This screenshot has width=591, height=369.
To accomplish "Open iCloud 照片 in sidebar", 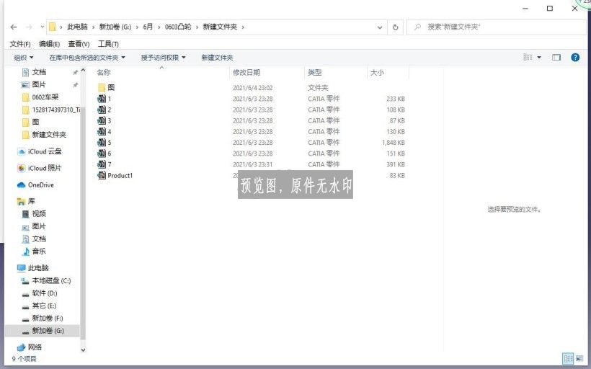I will (x=40, y=168).
